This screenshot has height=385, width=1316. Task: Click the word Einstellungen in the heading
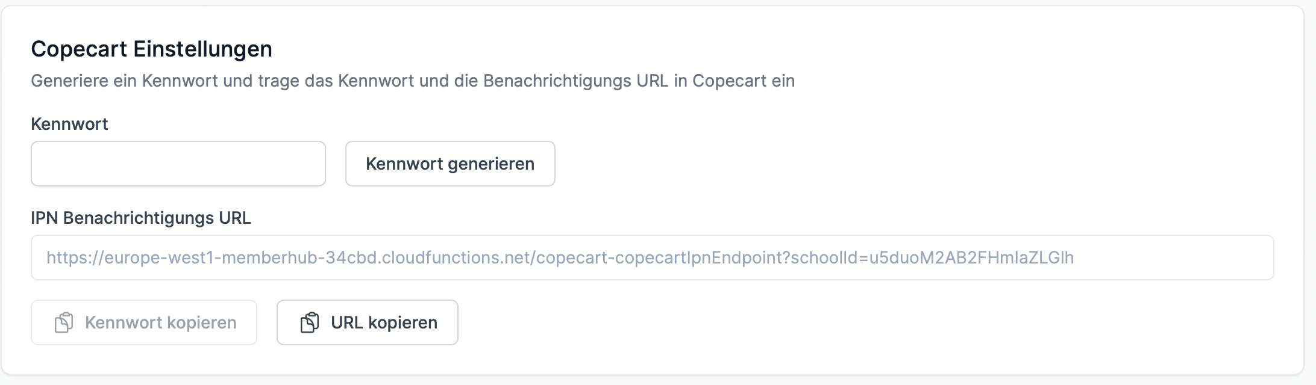click(202, 49)
